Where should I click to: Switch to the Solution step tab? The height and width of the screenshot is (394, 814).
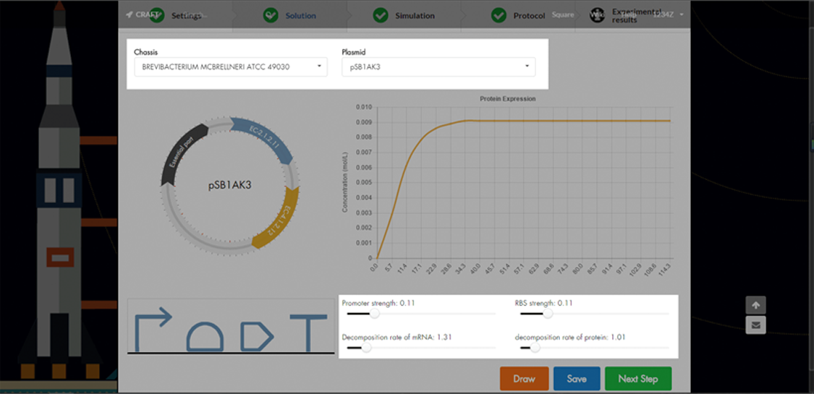point(300,15)
